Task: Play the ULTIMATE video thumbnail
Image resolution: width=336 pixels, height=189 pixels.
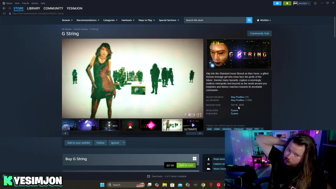Action: tap(193, 125)
